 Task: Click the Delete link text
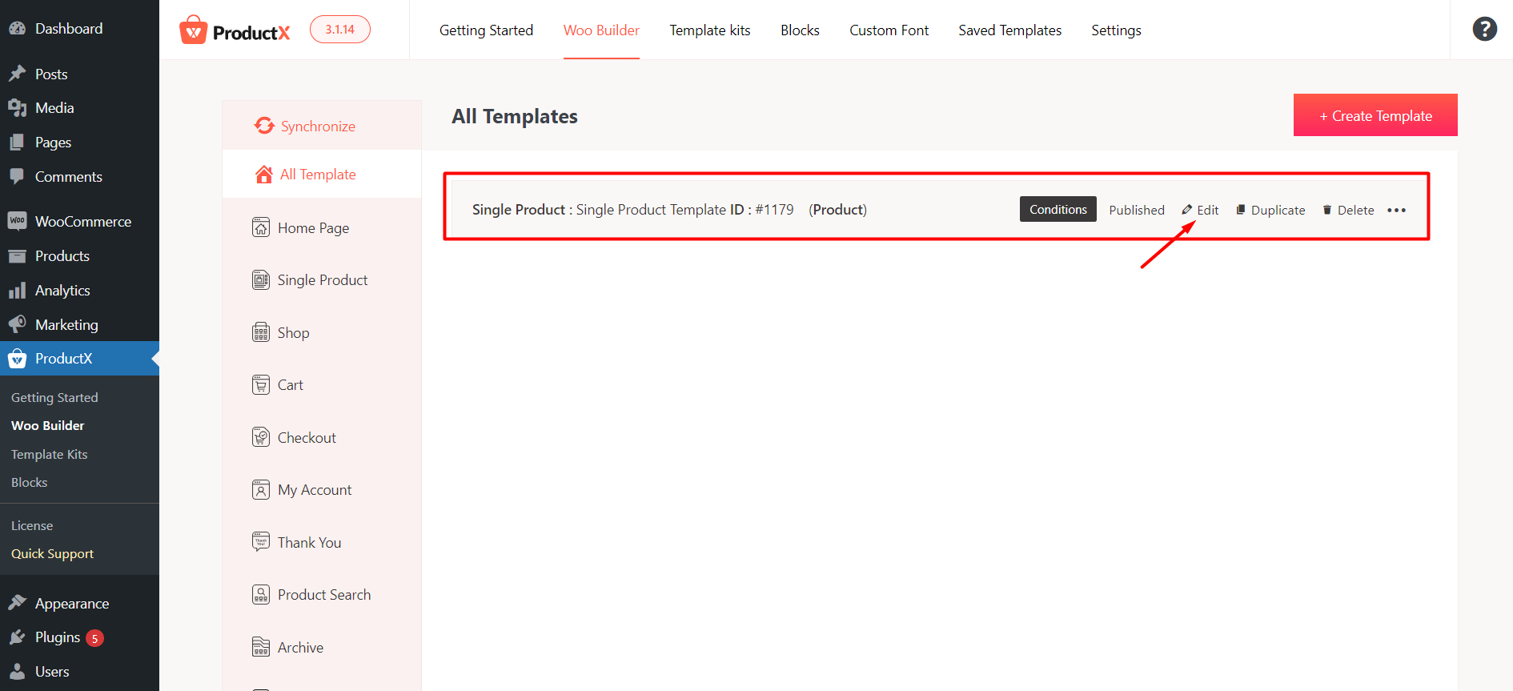pos(1355,210)
